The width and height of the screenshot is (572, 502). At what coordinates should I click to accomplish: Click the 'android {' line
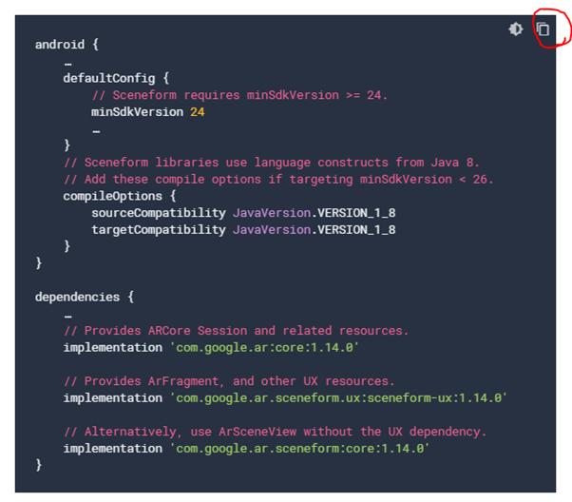point(67,45)
